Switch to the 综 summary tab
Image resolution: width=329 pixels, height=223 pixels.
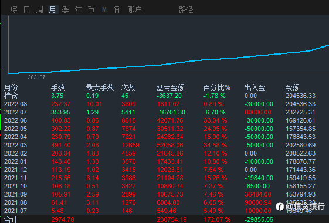coord(14,9)
